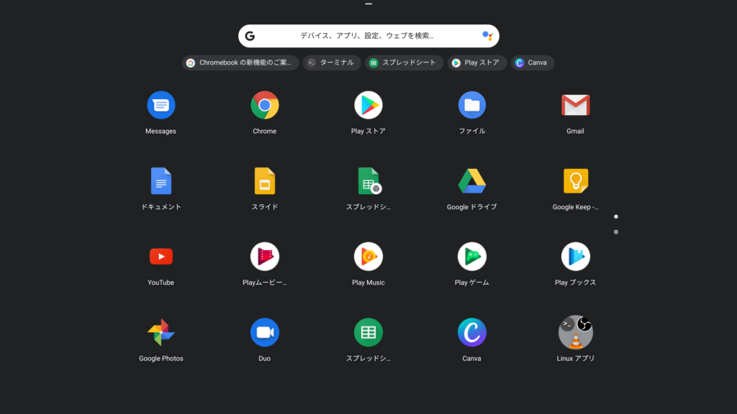Open Play Music
Screen dimensions: 737x414
tap(368, 257)
